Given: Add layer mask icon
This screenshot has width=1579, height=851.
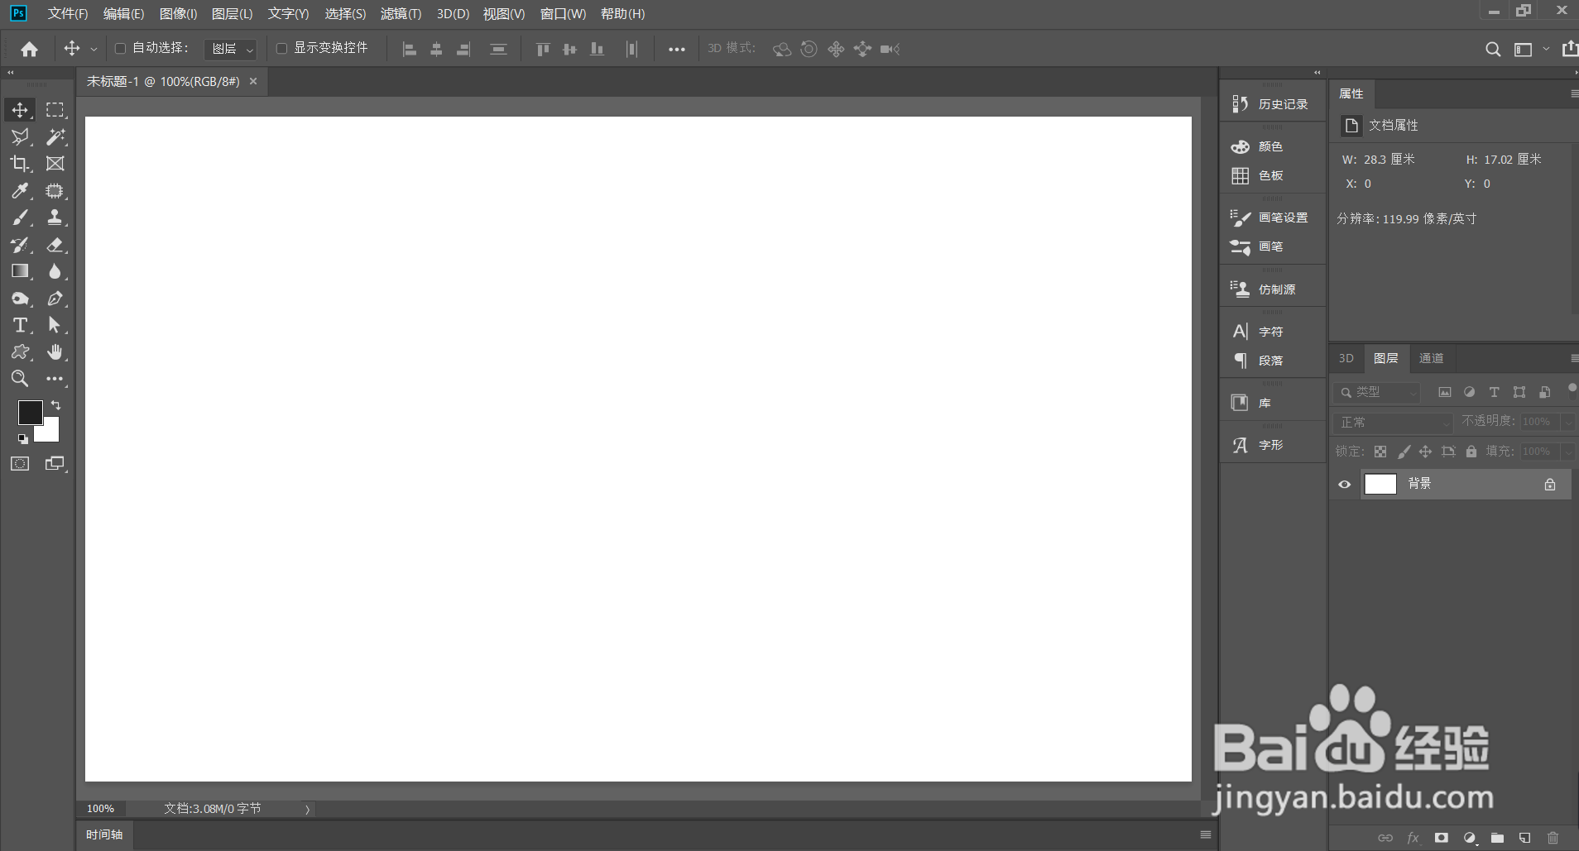Looking at the screenshot, I should [1441, 838].
